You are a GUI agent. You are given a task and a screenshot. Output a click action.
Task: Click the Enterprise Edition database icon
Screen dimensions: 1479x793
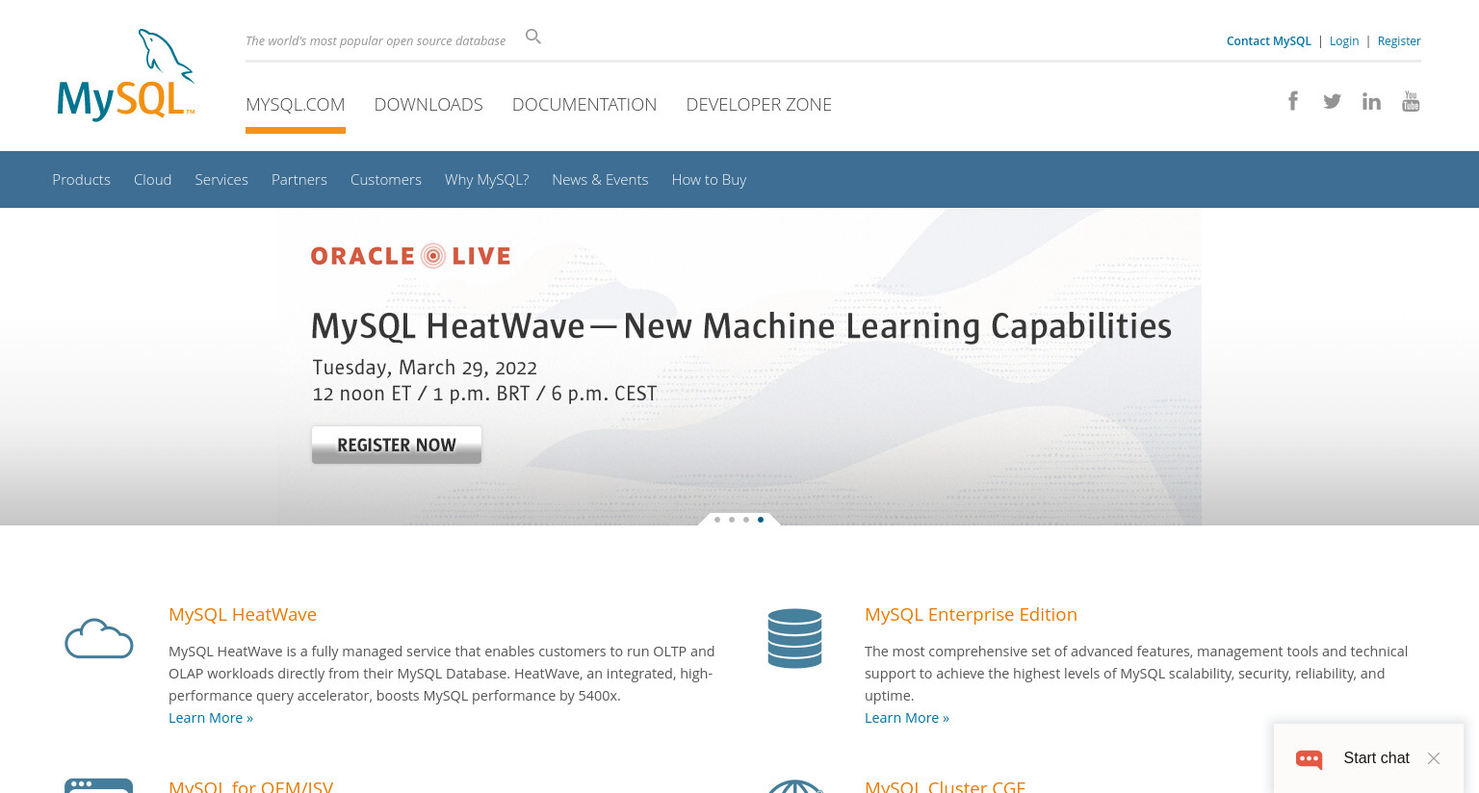794,638
